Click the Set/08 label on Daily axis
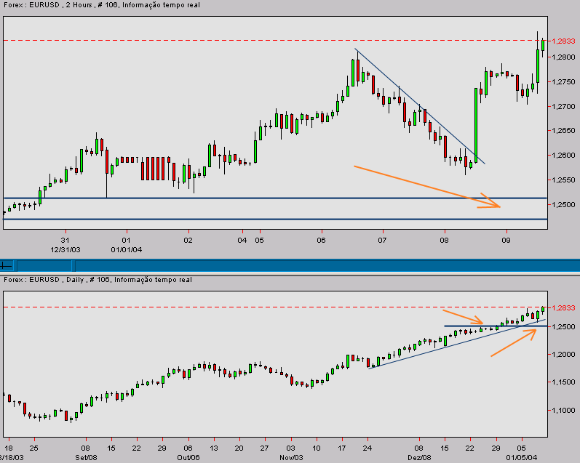This screenshot has width=580, height=463. 86,457
